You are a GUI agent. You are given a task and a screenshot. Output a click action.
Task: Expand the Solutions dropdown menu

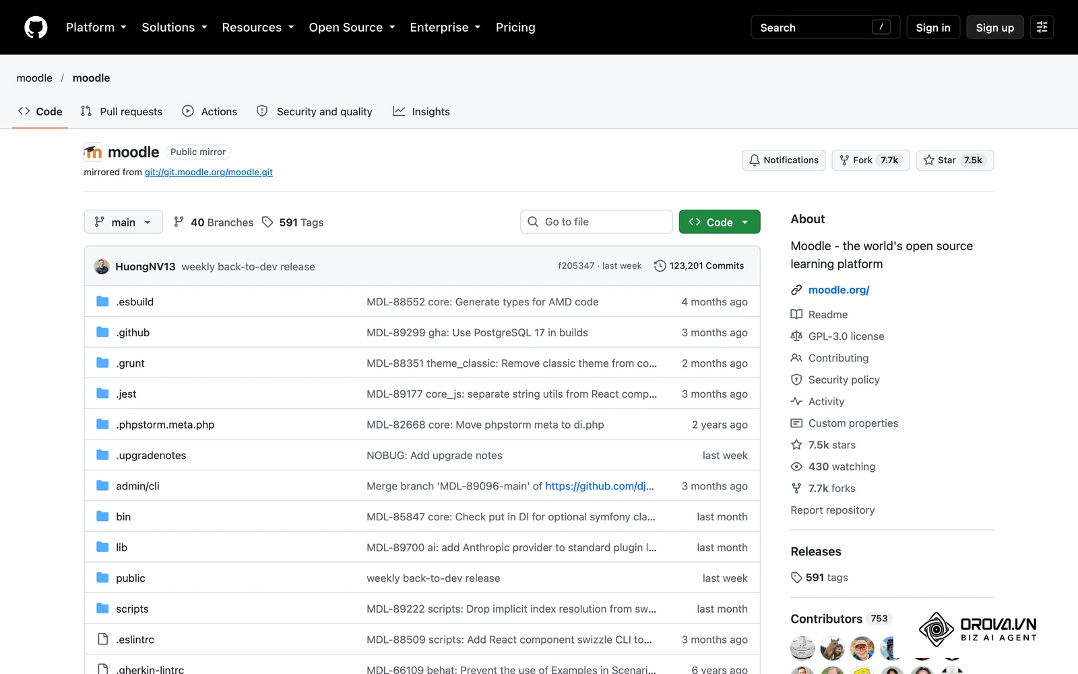(175, 28)
